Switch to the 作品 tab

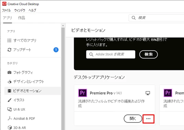click(x=22, y=18)
